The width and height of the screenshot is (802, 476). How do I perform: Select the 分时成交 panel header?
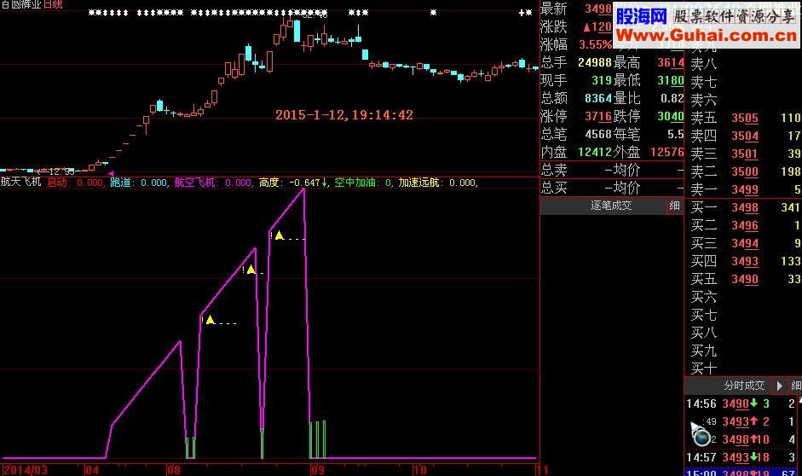(x=744, y=386)
